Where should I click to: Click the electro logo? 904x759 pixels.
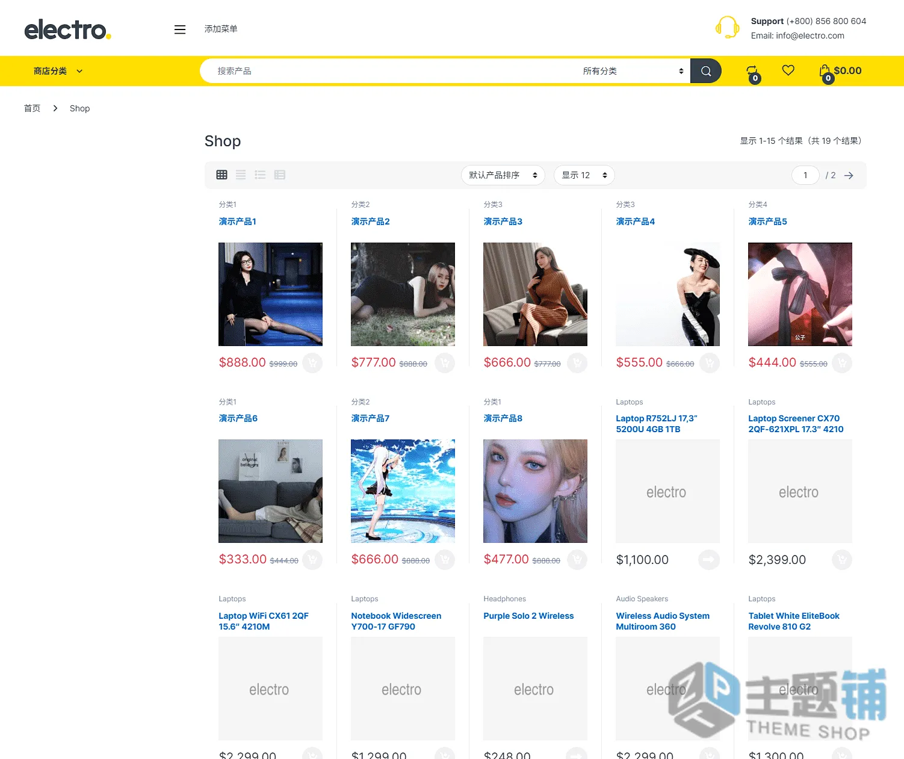pyautogui.click(x=68, y=29)
